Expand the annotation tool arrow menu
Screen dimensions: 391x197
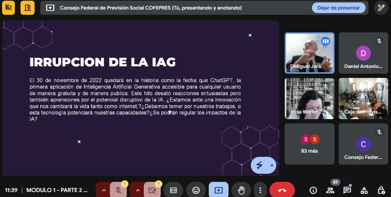coord(272,165)
